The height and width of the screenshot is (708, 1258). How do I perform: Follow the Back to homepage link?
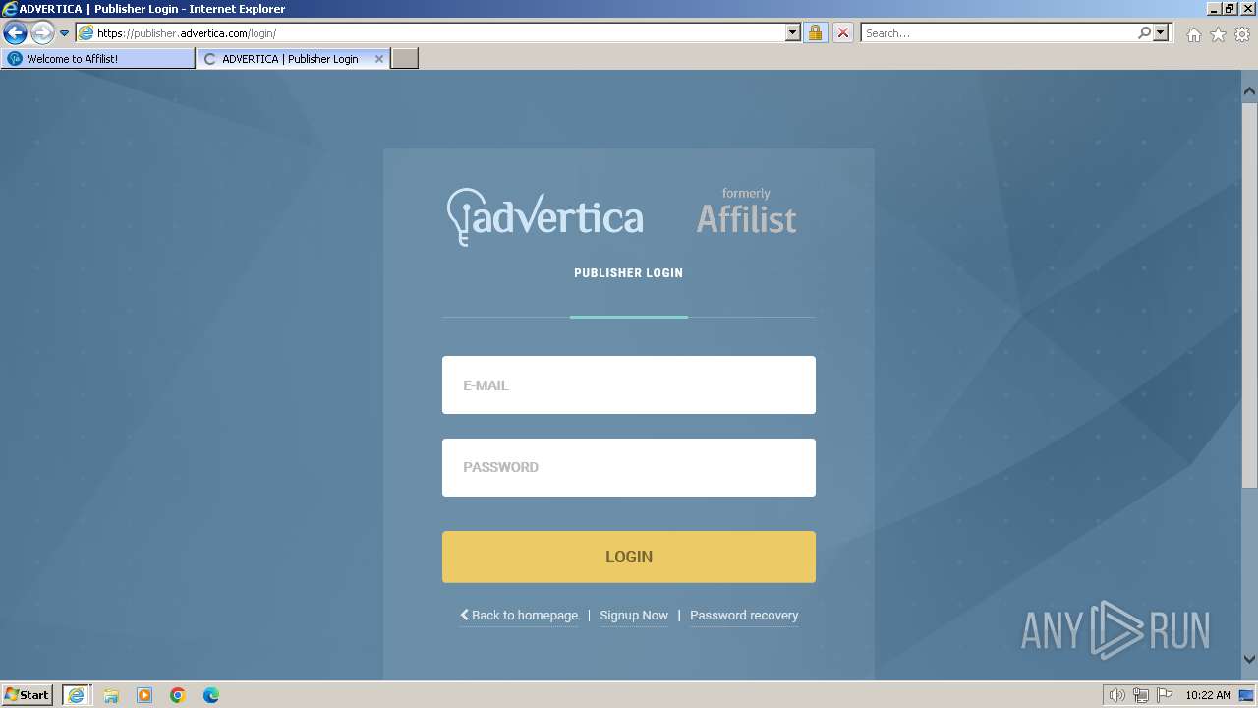(x=519, y=616)
